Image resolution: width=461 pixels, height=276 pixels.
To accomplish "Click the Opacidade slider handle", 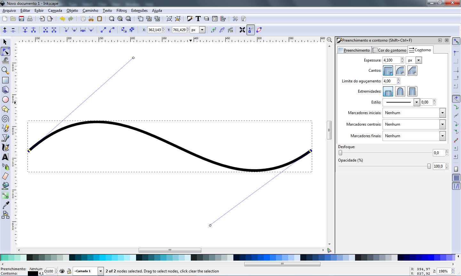I will click(x=429, y=166).
